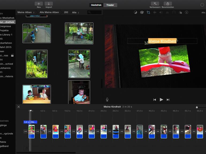
Task: Click the timeline zoom slider handle
Action: [197, 107]
